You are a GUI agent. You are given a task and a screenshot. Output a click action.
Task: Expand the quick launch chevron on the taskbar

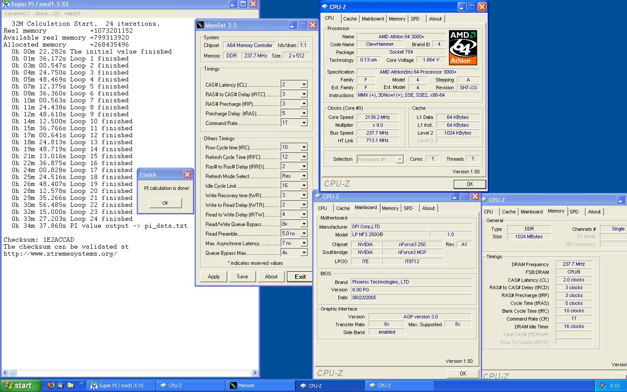click(x=81, y=384)
